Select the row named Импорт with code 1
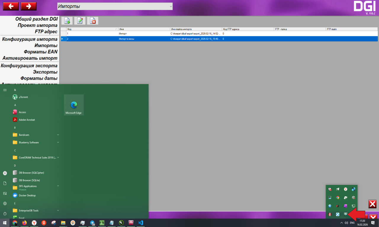Screen dimensions: 379x227 click(x=123, y=34)
